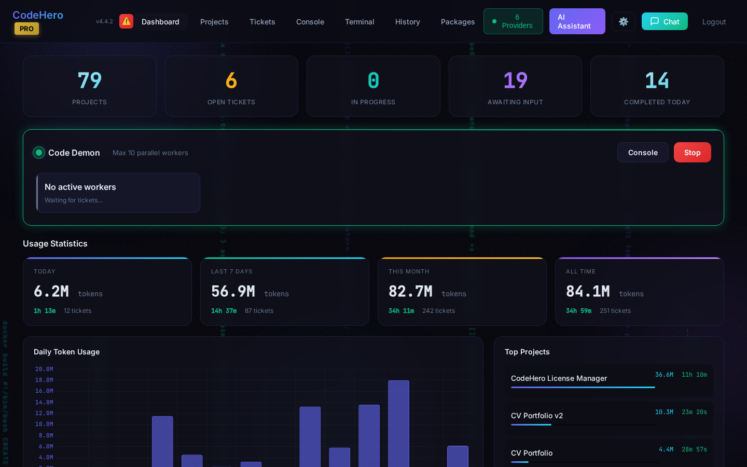Click the 6 Providers status button
Viewport: 747px width, 467px height.
(x=513, y=21)
